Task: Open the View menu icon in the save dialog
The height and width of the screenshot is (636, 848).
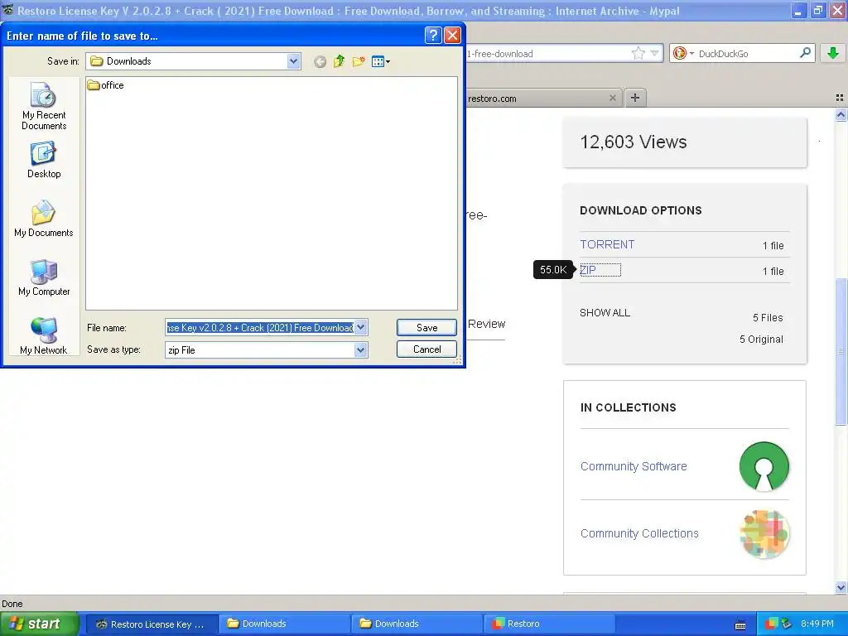Action: 381,61
